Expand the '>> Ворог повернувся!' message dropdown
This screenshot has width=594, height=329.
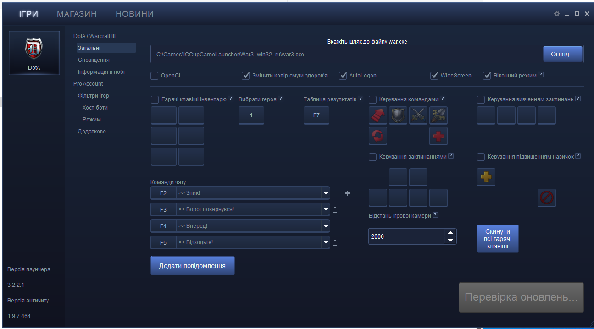[326, 210]
